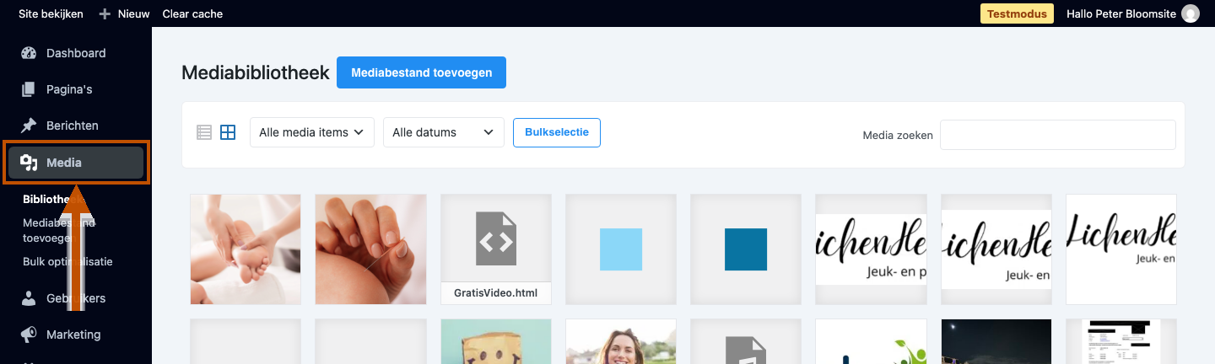
Task: Expand the Alle media items dropdown
Action: pyautogui.click(x=312, y=132)
